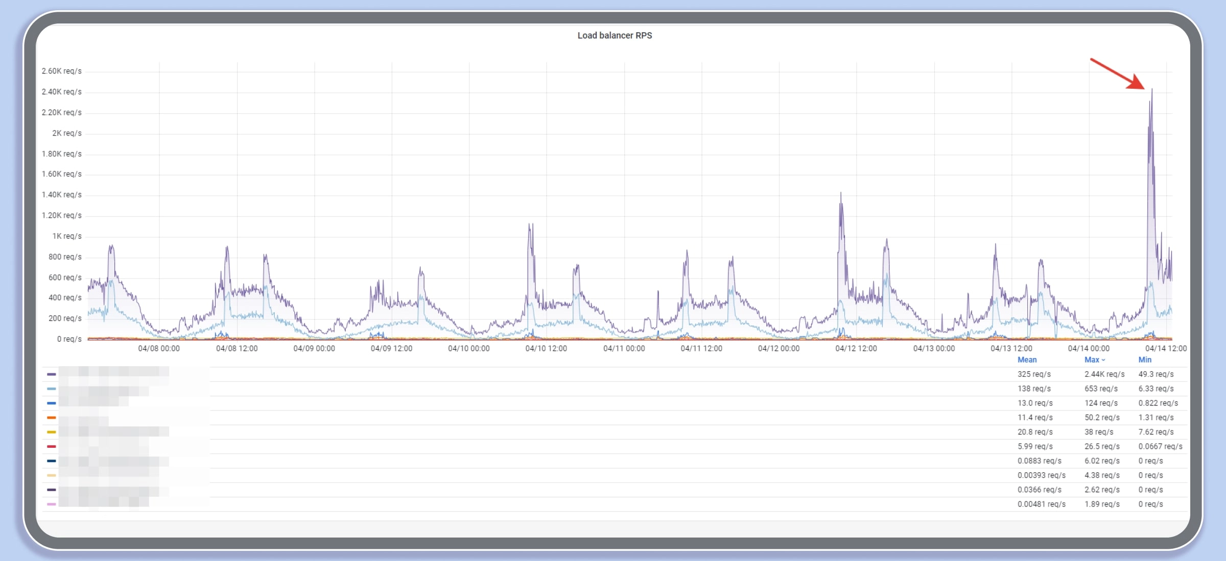Click the 2.60K req/s y-axis label
Viewport: 1226px width, 561px height.
62,71
